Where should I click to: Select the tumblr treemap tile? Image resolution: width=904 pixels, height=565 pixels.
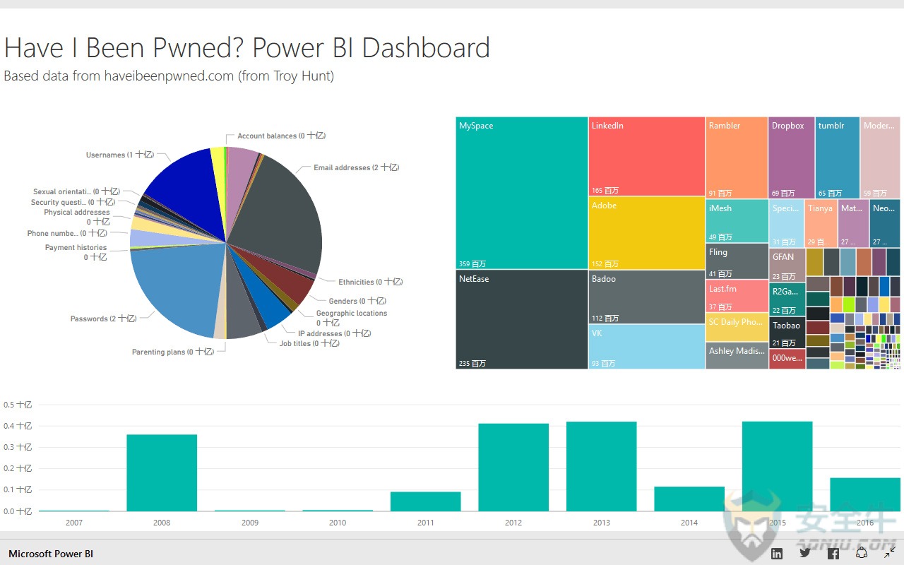[837, 157]
